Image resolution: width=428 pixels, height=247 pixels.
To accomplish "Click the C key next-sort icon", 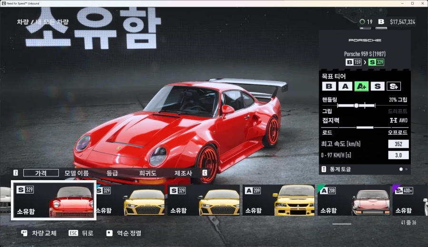I will point(204,173).
